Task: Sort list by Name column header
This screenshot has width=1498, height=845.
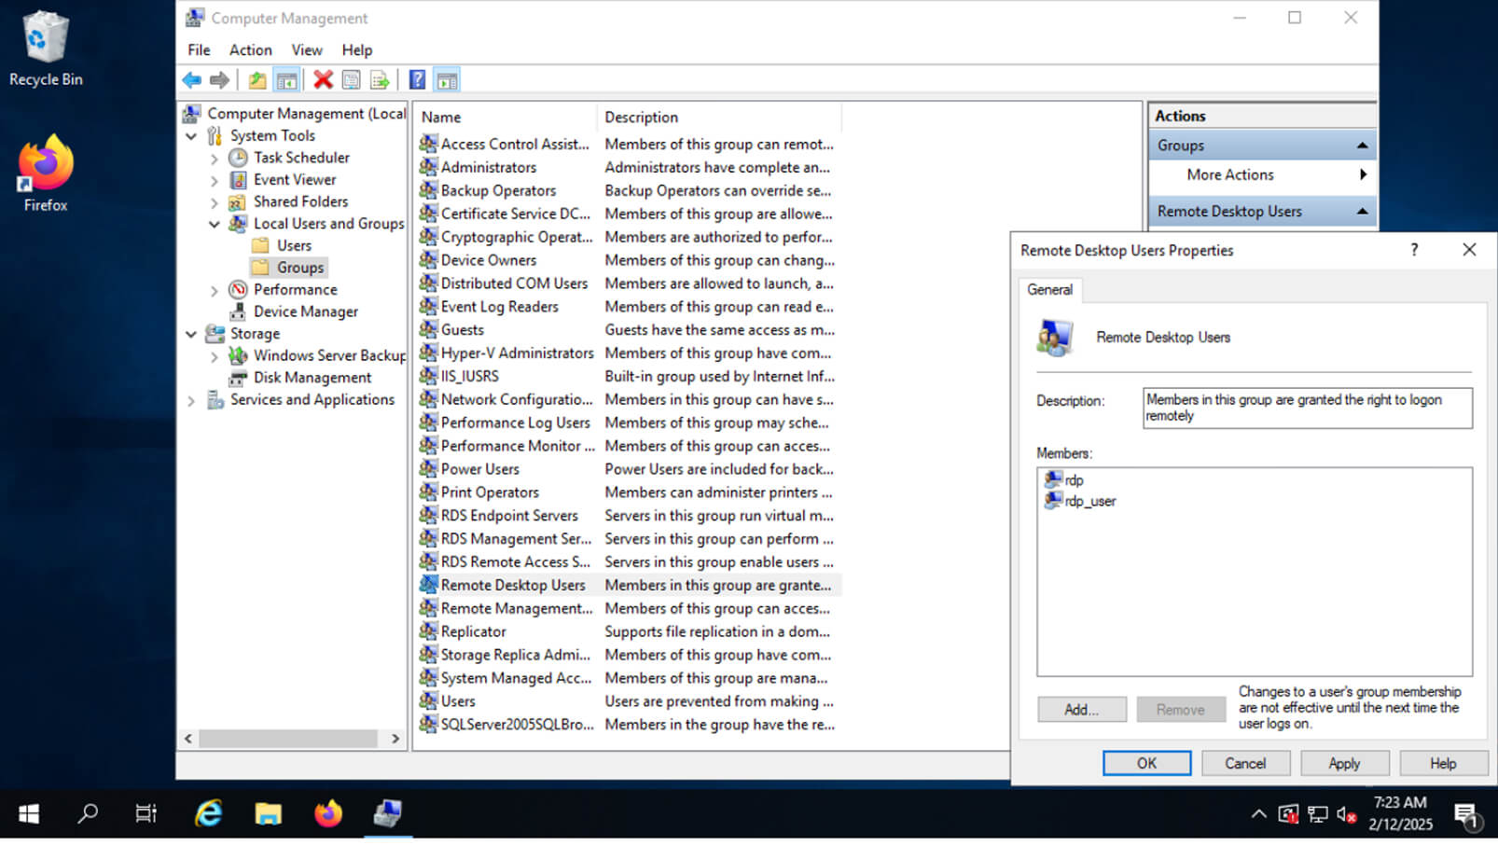Action: (x=505, y=118)
